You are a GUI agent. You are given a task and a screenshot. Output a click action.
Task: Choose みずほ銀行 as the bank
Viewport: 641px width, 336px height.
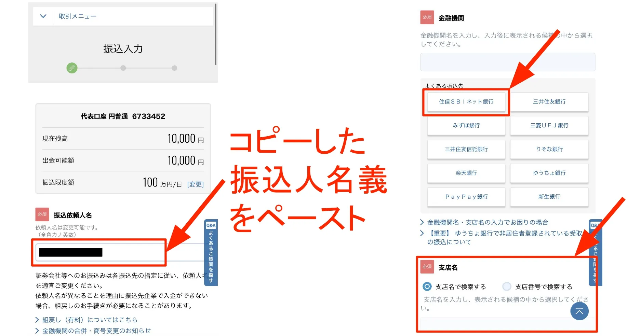click(x=466, y=125)
